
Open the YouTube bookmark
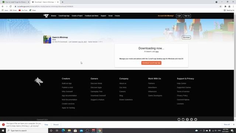23,10
